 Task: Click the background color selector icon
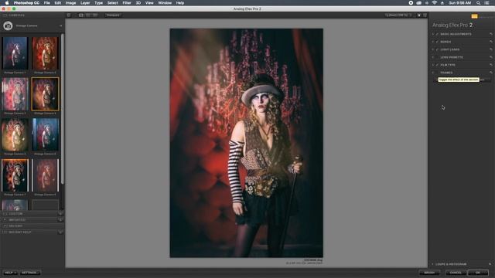pos(419,15)
